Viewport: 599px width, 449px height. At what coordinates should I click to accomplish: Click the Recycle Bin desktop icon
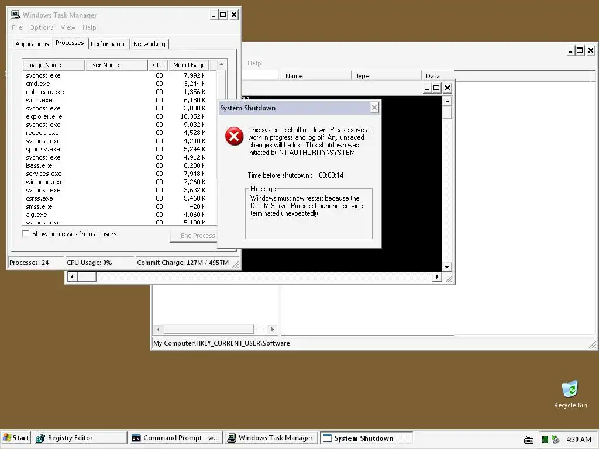(x=570, y=395)
